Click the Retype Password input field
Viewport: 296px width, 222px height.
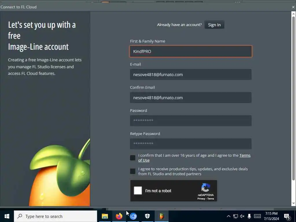coord(191,144)
